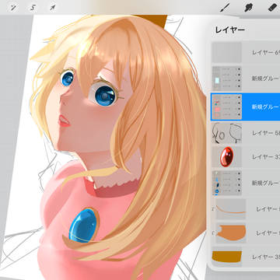Click the レイヤー panel title

pyautogui.click(x=230, y=30)
